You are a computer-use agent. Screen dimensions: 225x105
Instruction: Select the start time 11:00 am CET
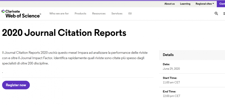171,82
